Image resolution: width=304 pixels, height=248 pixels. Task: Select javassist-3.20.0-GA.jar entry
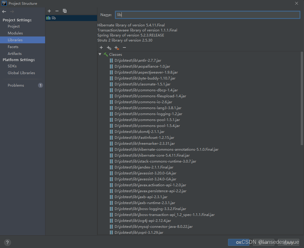point(145,173)
